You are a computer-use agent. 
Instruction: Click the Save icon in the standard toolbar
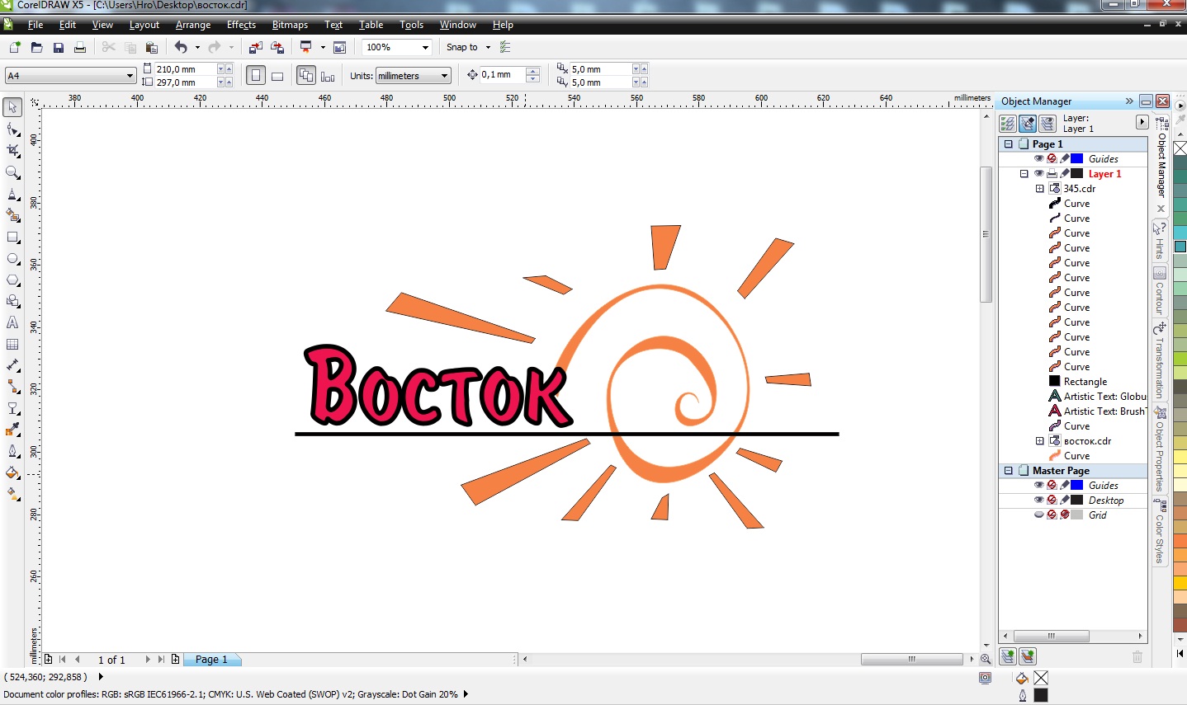pyautogui.click(x=59, y=48)
